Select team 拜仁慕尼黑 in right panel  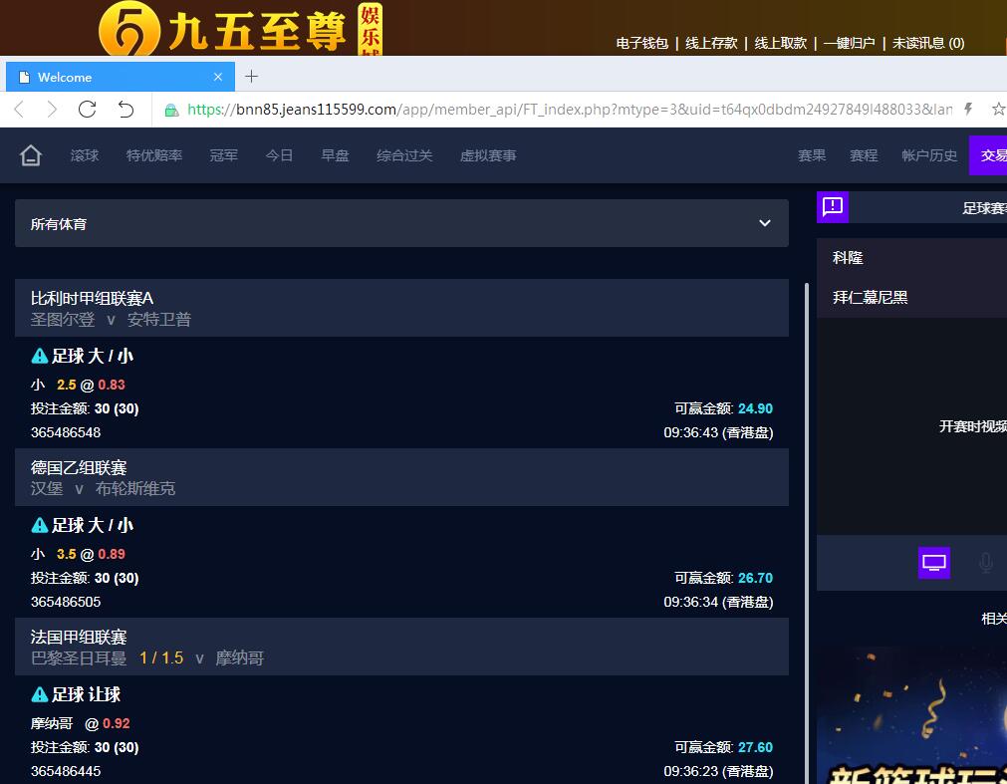871,297
